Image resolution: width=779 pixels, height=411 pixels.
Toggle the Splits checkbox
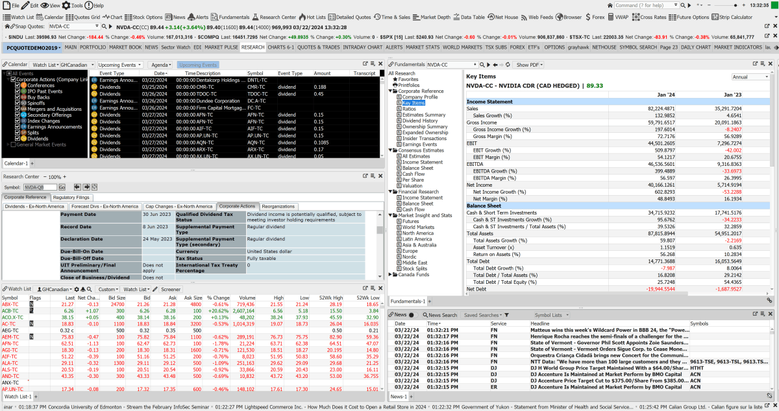18,133
